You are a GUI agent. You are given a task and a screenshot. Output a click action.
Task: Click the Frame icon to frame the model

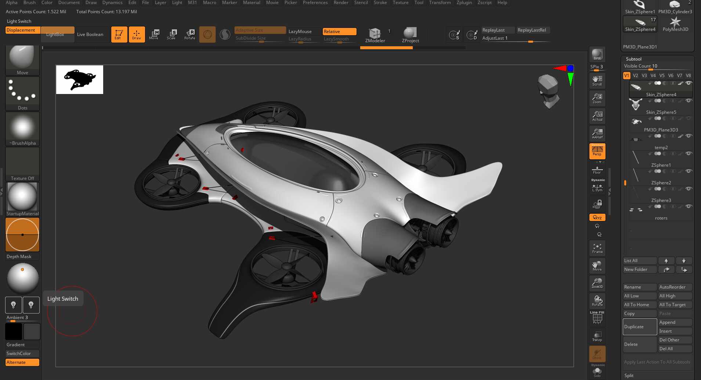tap(597, 248)
